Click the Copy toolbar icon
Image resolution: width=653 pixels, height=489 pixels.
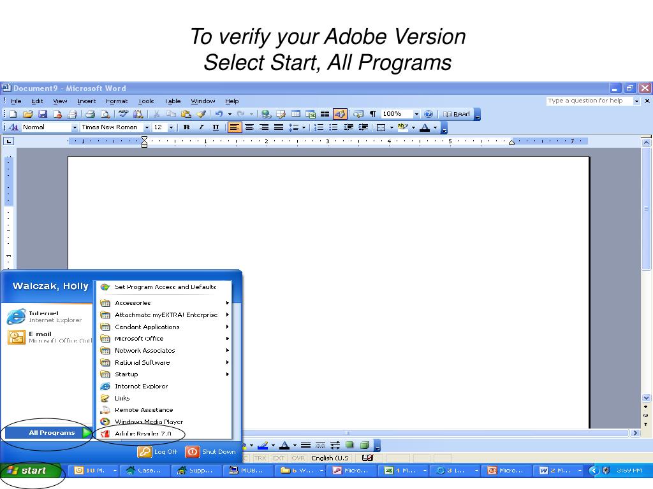171,114
